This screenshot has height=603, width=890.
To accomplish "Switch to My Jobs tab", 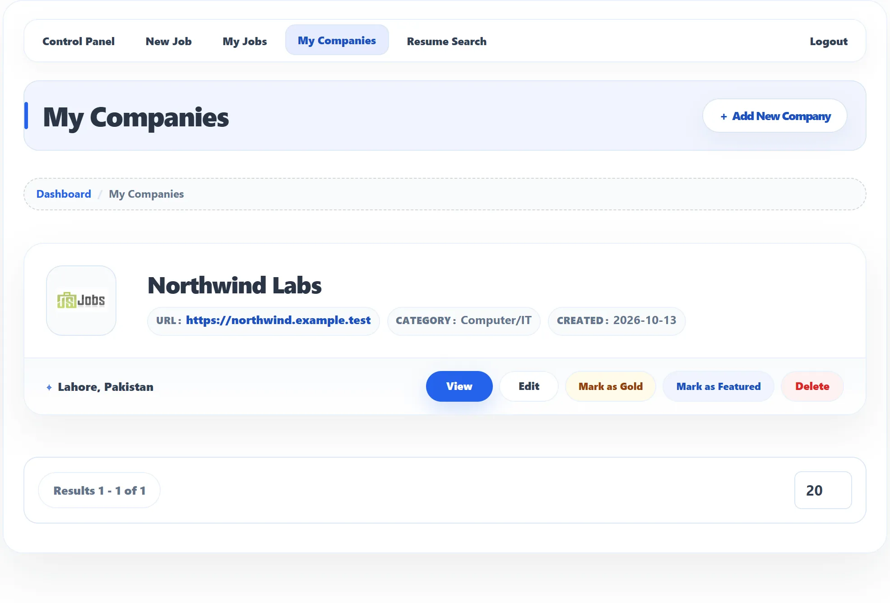I will pyautogui.click(x=245, y=41).
